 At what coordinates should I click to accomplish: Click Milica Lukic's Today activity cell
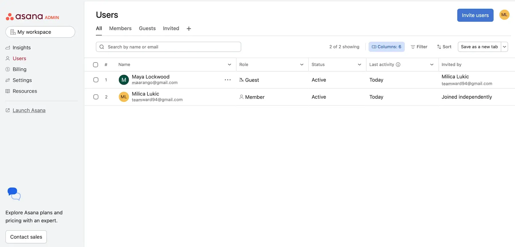tap(376, 97)
